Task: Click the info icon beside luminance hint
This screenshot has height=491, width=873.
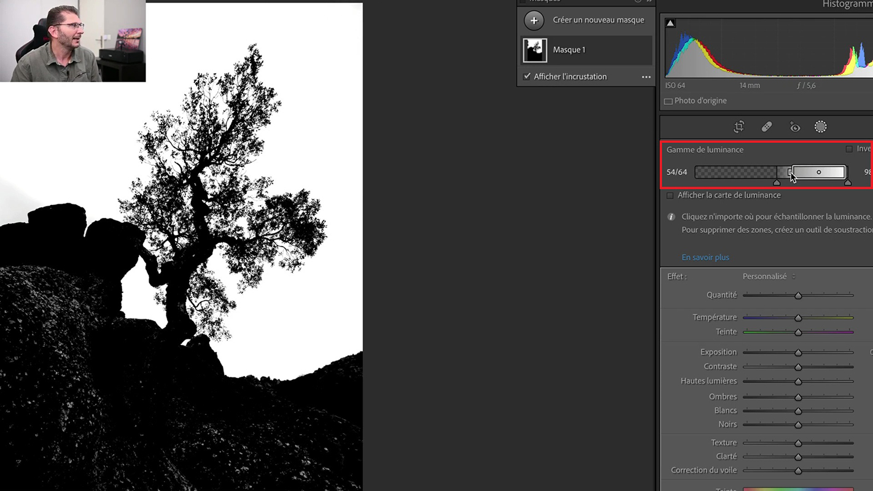Action: 670,217
